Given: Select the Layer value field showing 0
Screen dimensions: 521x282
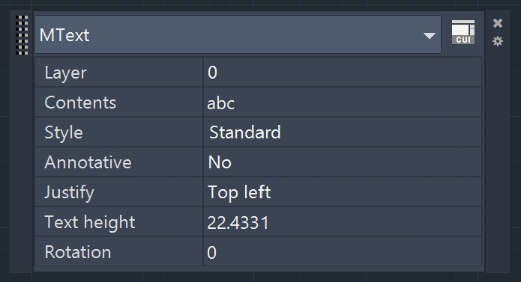Looking at the screenshot, I should click(343, 73).
